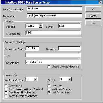
Task: Select the Character Set field
Action: (x=53, y=62)
